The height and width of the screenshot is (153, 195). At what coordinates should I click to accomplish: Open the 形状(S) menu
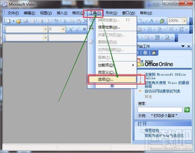click(112, 13)
